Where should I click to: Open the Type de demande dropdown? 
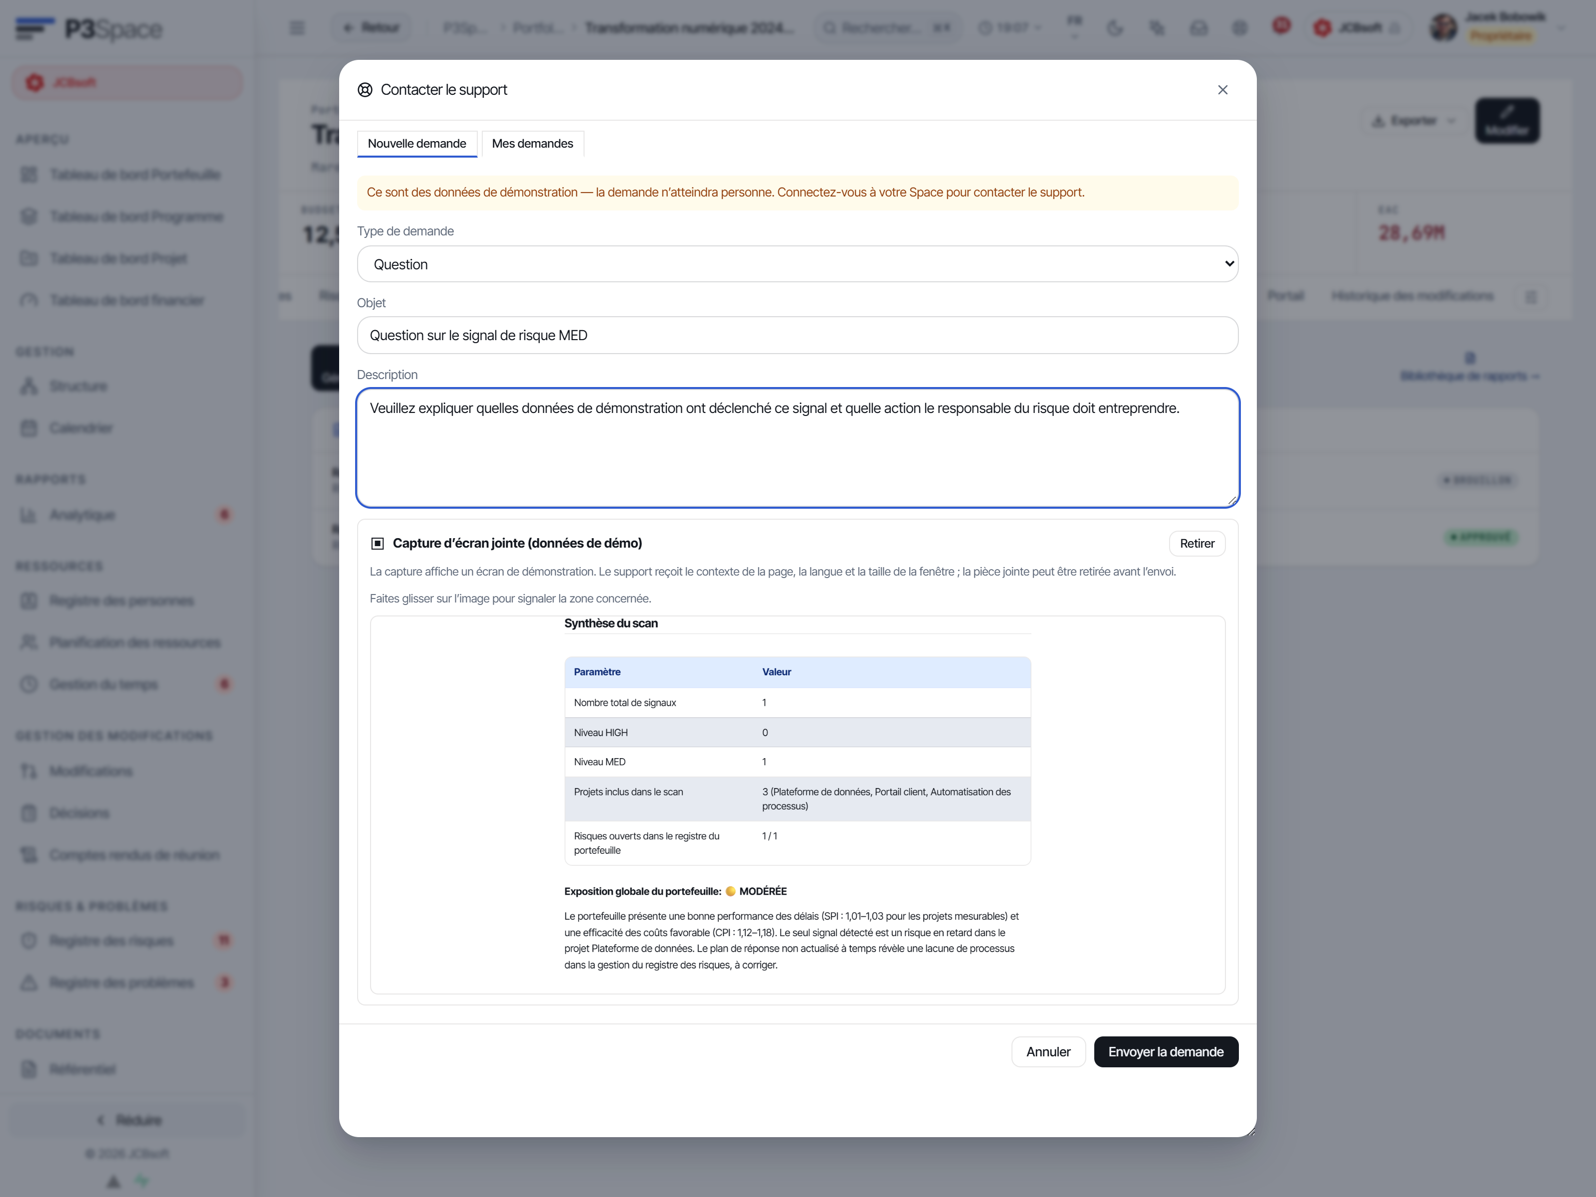[798, 264]
